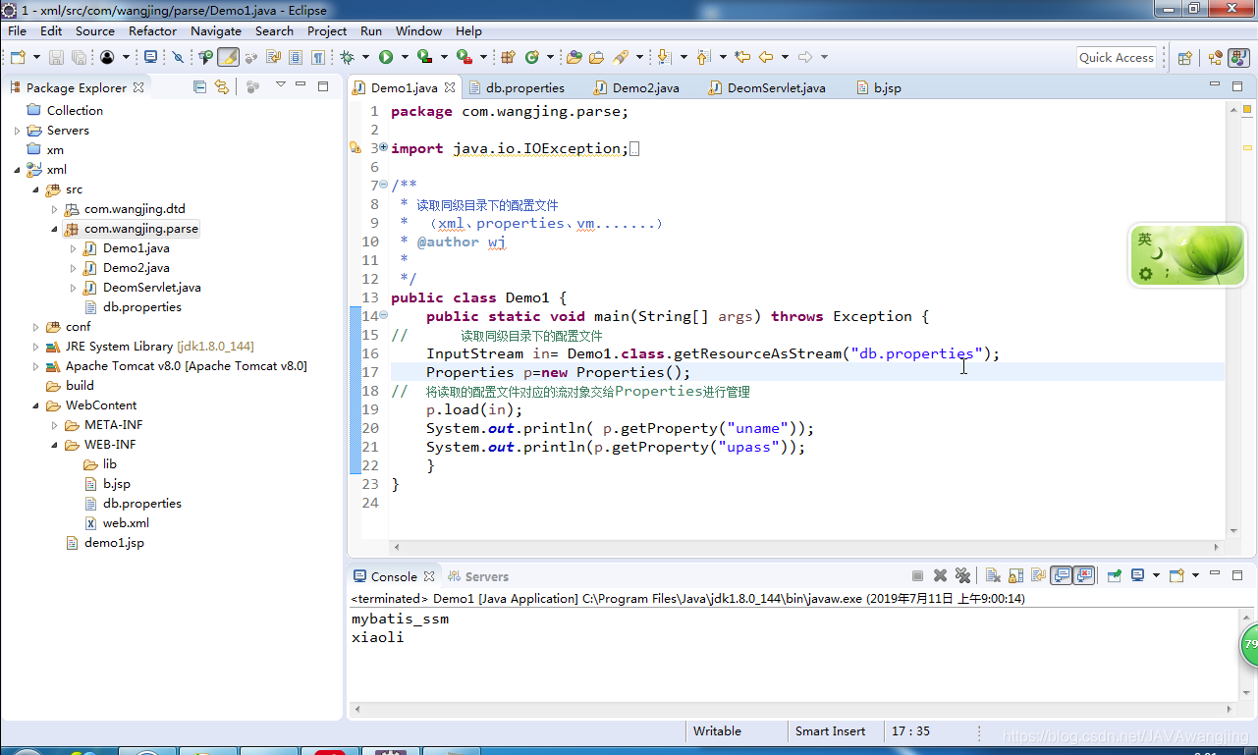The width and height of the screenshot is (1258, 755).
Task: Click Remove Launch icon in Console
Action: [x=940, y=576]
